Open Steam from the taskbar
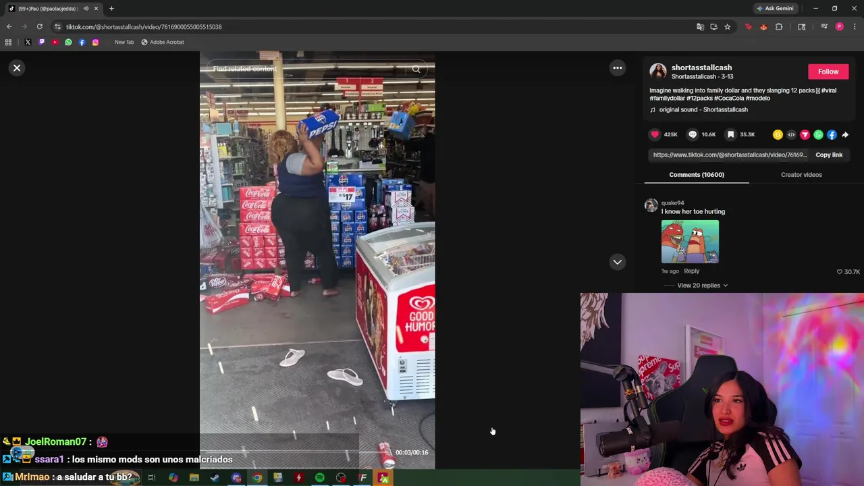The height and width of the screenshot is (486, 864). [215, 478]
